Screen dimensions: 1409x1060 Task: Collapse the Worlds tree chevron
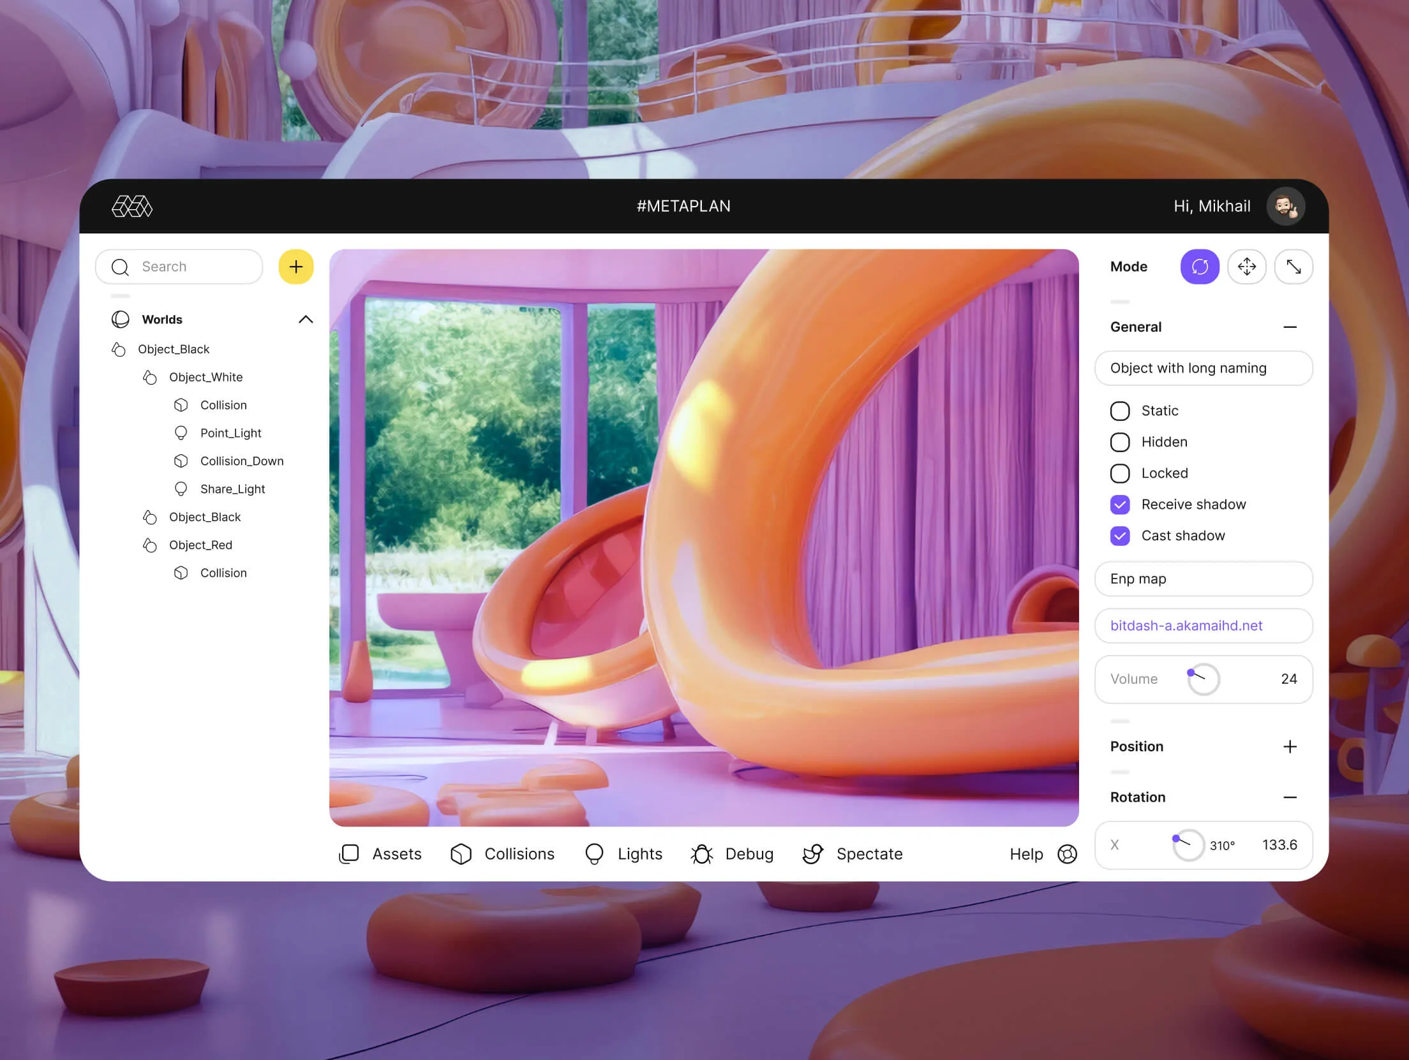coord(306,320)
